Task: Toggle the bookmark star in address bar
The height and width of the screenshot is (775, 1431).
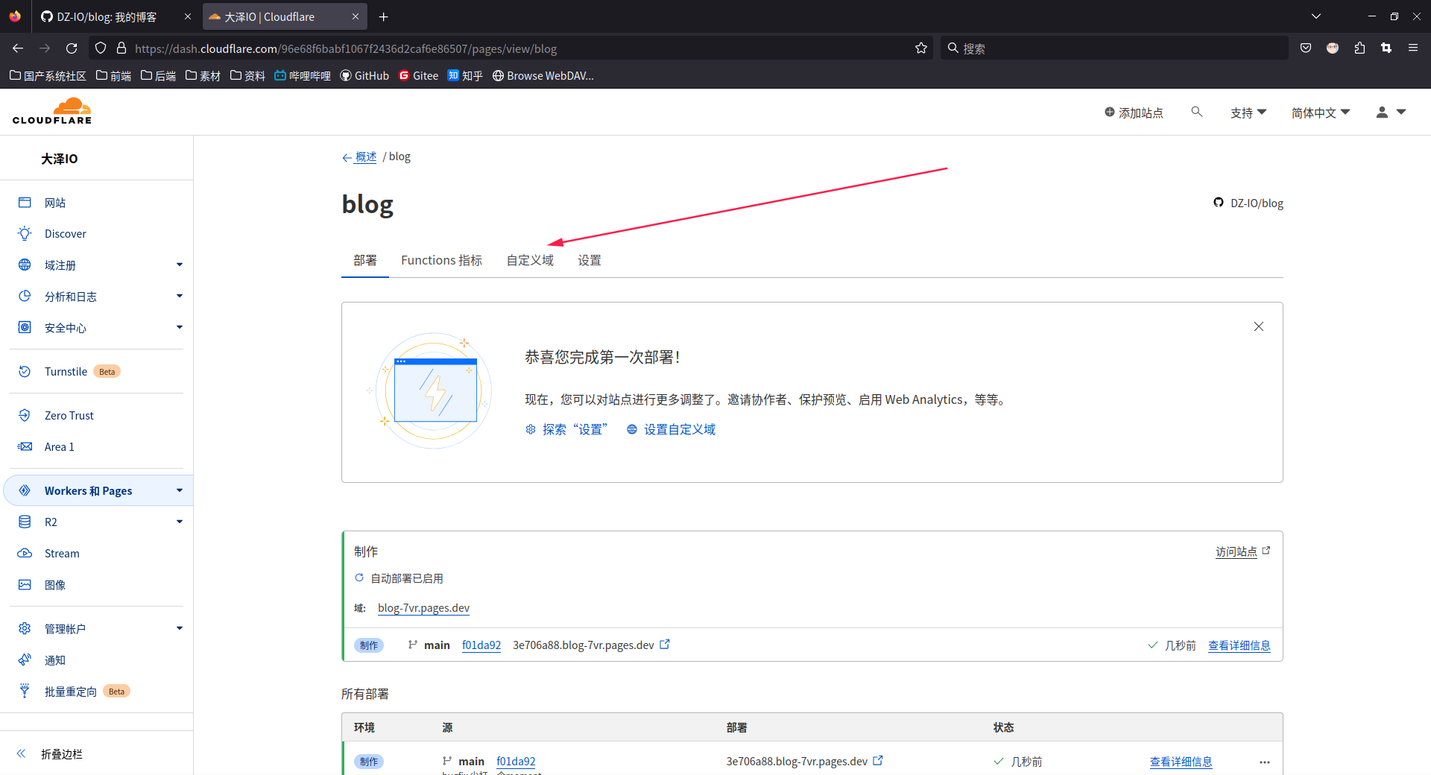Action: 920,48
